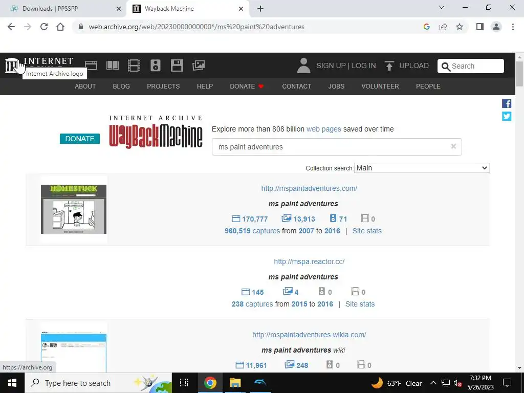524x393 pixels.
Task: Click Chrome reload button
Action: pyautogui.click(x=44, y=27)
